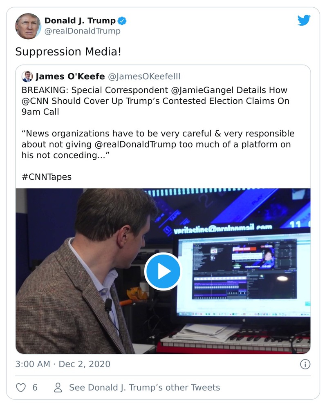Open the Twitter info circle icon
The height and width of the screenshot is (409, 327).
[305, 364]
